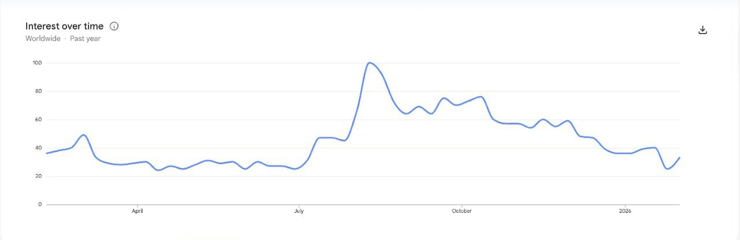
Task: Click the left starting point of the trend line
Action: [x=47, y=153]
